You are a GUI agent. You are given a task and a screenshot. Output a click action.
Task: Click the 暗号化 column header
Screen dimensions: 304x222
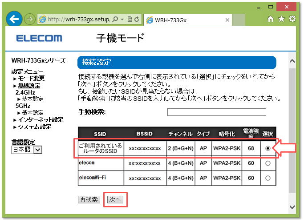click(227, 134)
